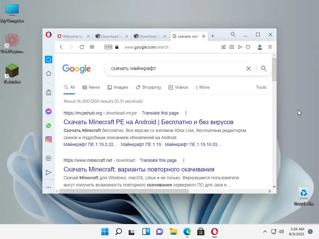Open Microsoft Store from taskbar
This screenshot has height=239, width=319.
pyautogui.click(x=201, y=232)
